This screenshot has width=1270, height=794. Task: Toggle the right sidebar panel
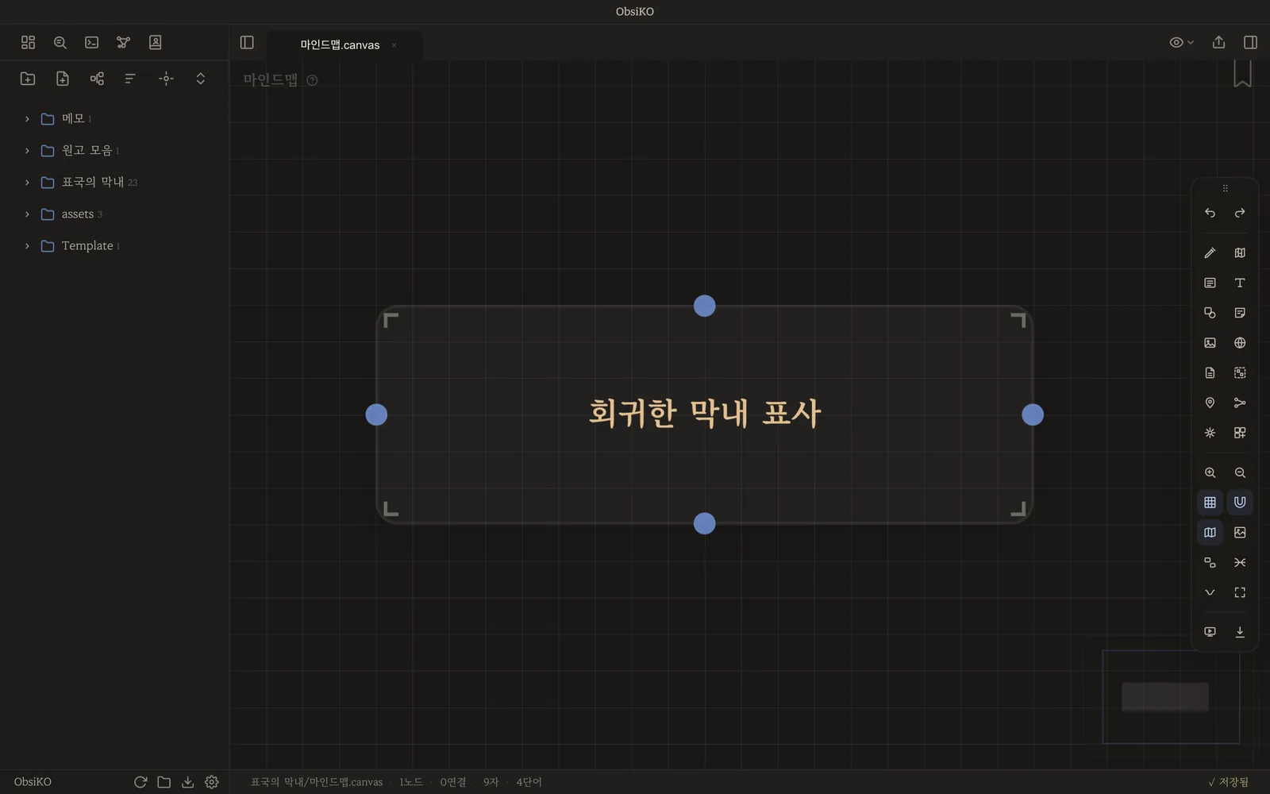(1250, 42)
